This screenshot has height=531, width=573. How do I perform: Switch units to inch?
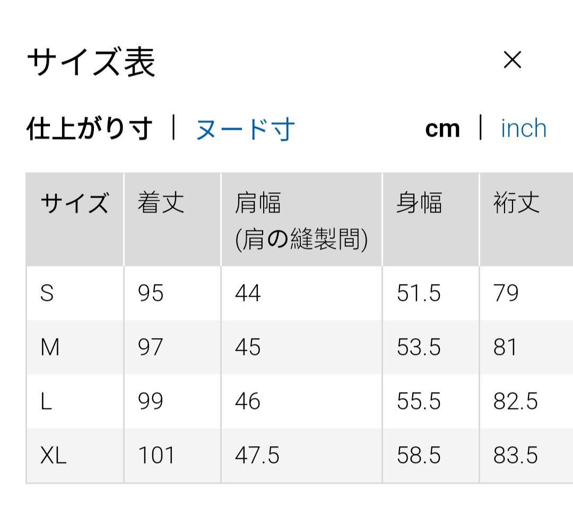click(x=523, y=128)
